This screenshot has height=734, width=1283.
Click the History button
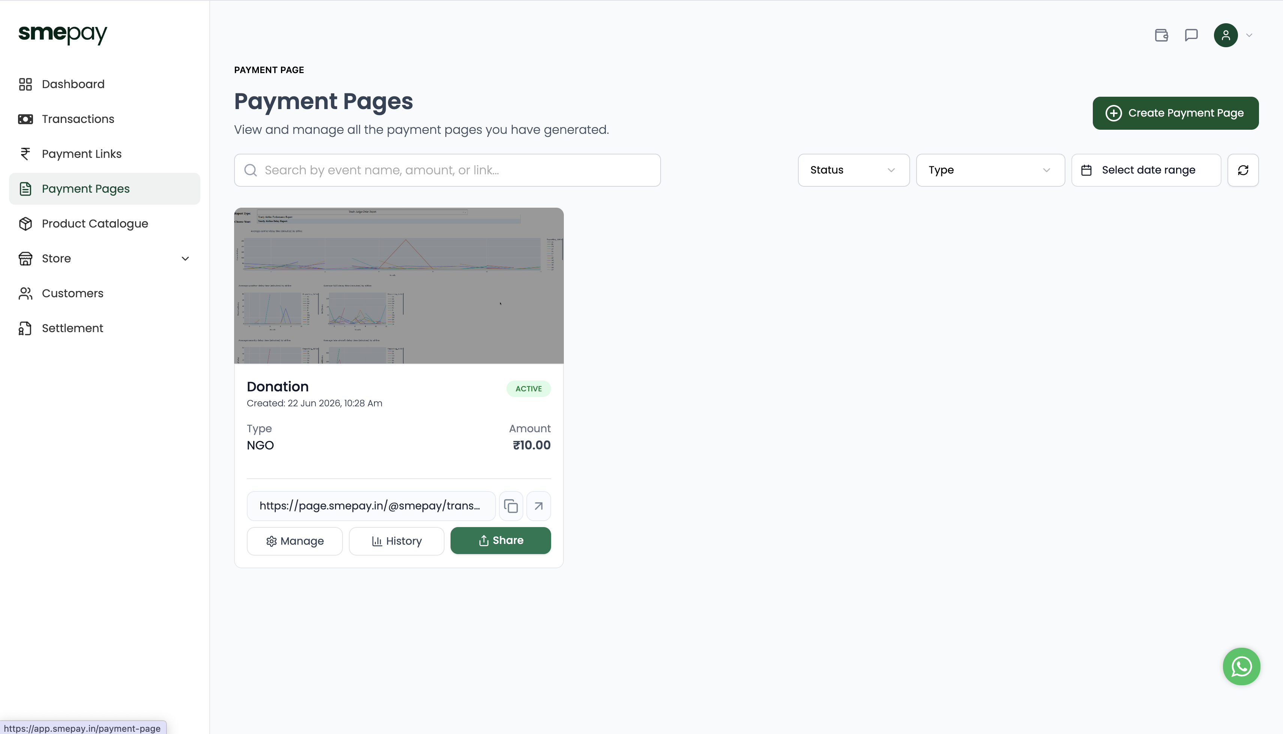pyautogui.click(x=397, y=541)
